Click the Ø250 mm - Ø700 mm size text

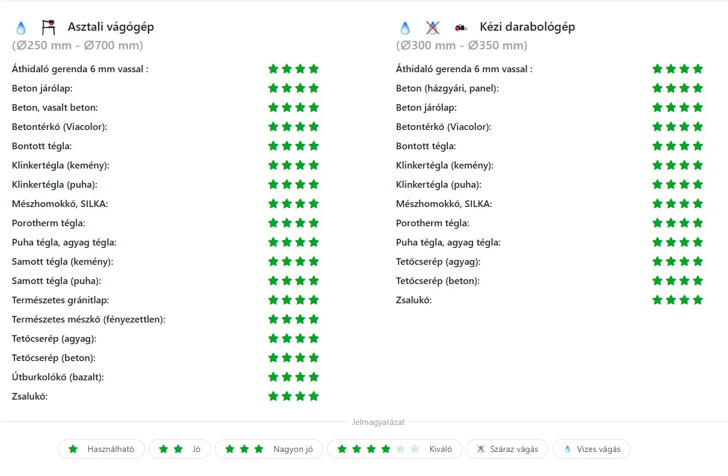[78, 46]
